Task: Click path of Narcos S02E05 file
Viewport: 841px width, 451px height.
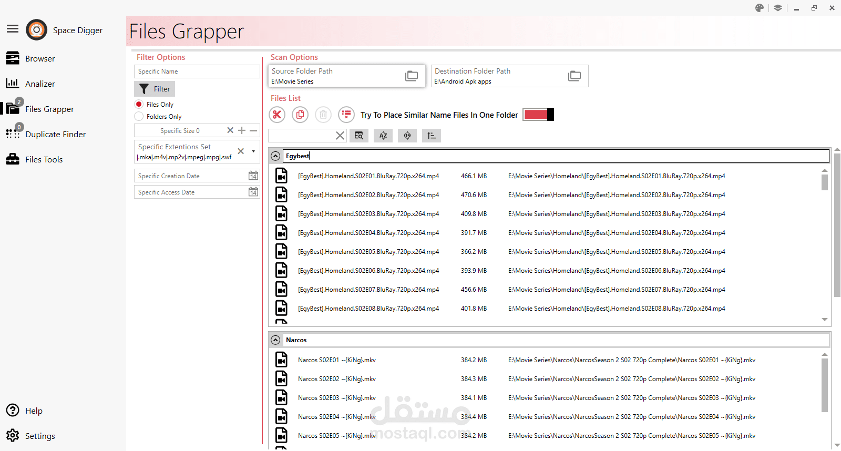Action: (632, 435)
